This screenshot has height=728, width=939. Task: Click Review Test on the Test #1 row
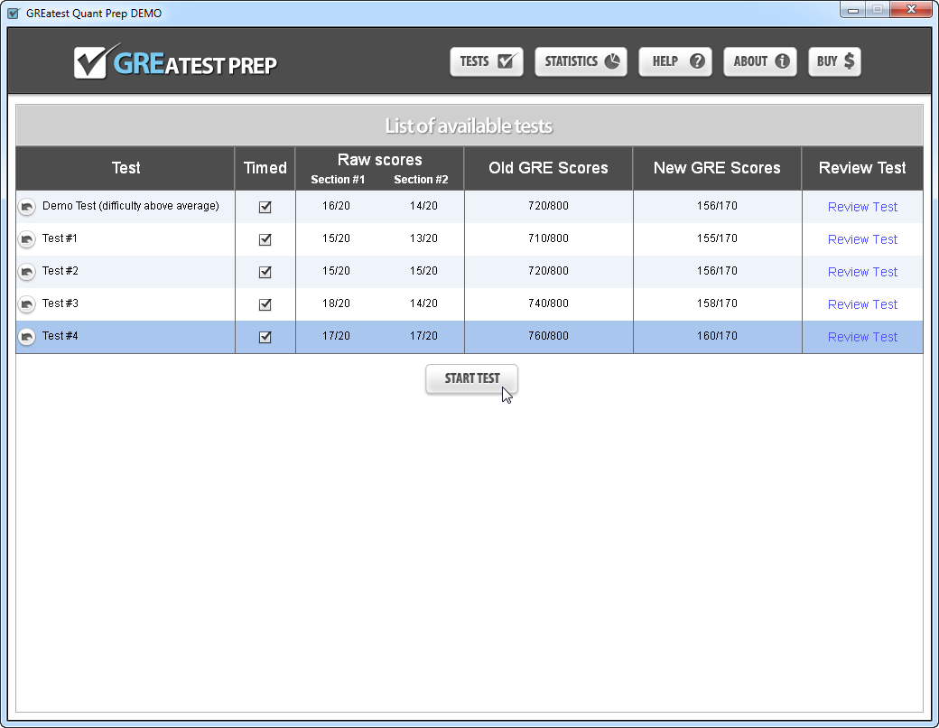click(x=862, y=239)
